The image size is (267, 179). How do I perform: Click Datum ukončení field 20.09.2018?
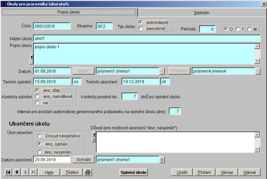pyautogui.click(x=52, y=160)
